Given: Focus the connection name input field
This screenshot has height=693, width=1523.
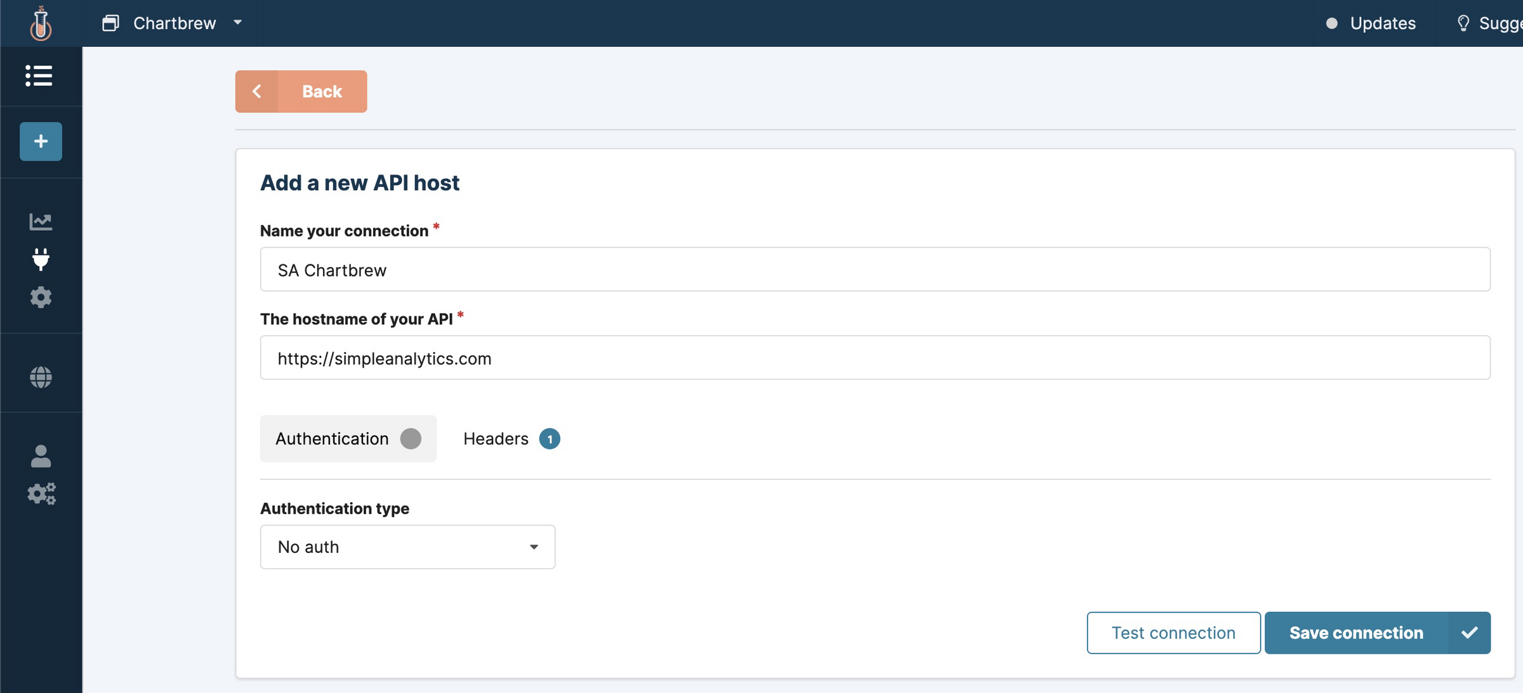Looking at the screenshot, I should pyautogui.click(x=874, y=269).
